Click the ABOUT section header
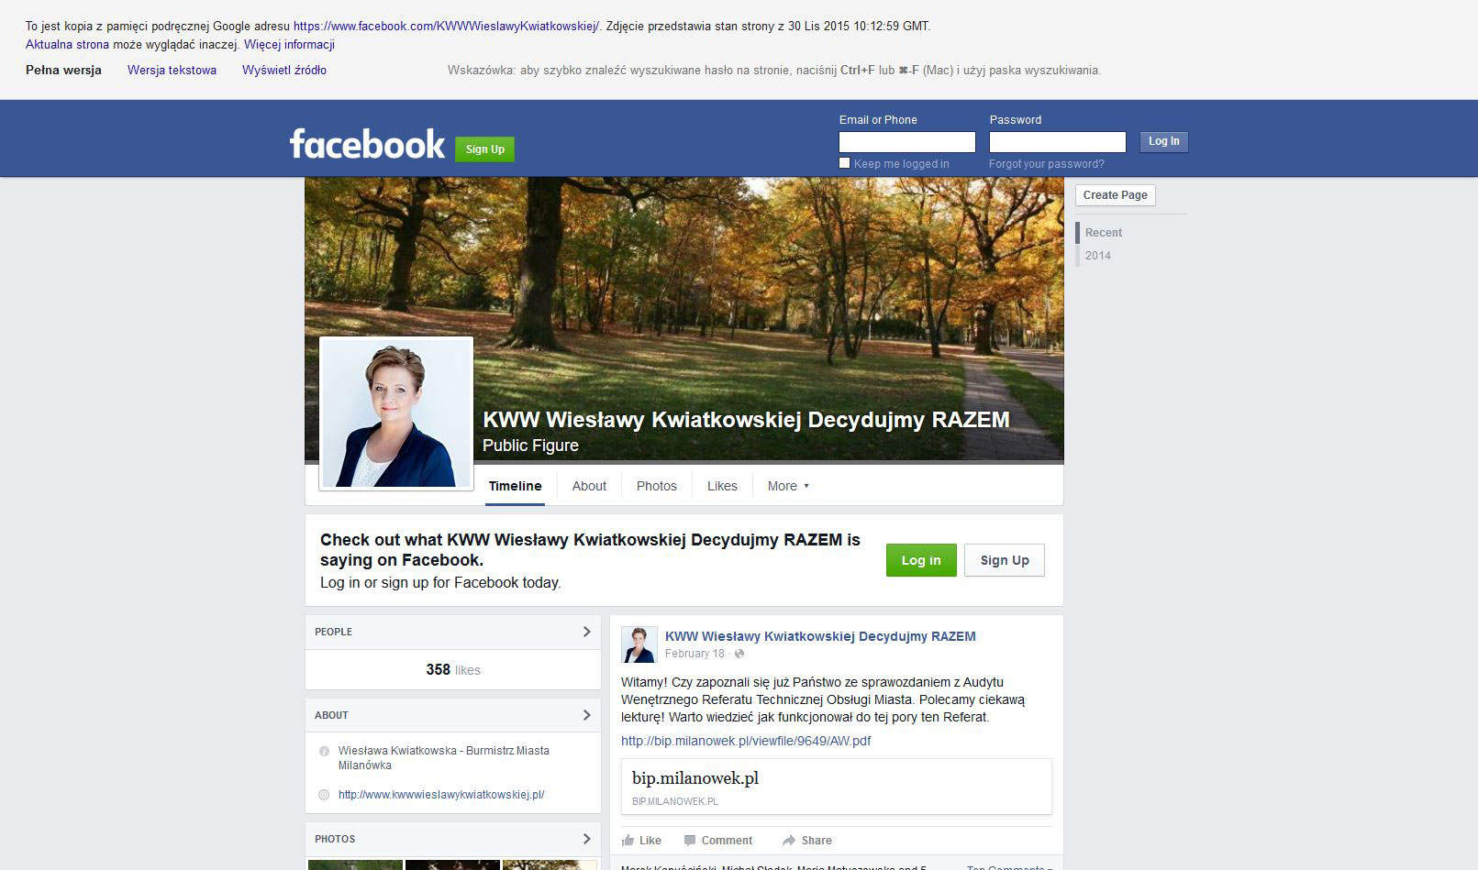 pos(453,715)
